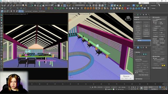
Task: Click the question mark help icon
Action: (x=148, y=8)
